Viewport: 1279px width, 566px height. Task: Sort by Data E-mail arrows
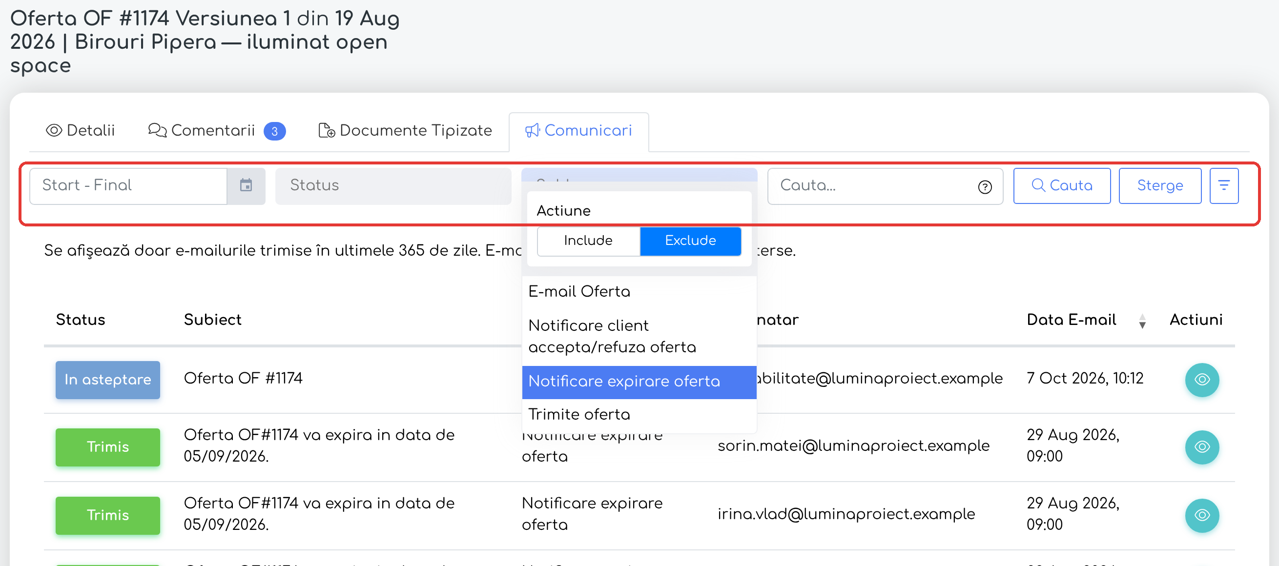click(x=1142, y=321)
